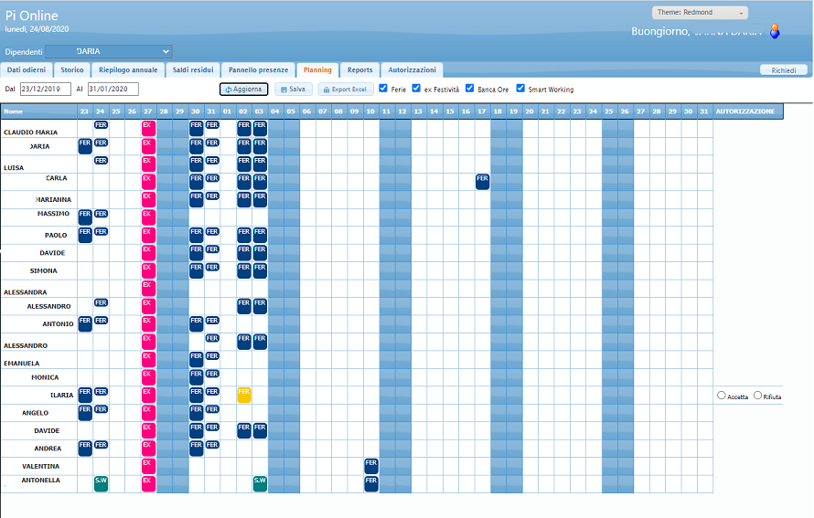Select the Accetta radio button
This screenshot has height=518, width=814.
click(722, 396)
